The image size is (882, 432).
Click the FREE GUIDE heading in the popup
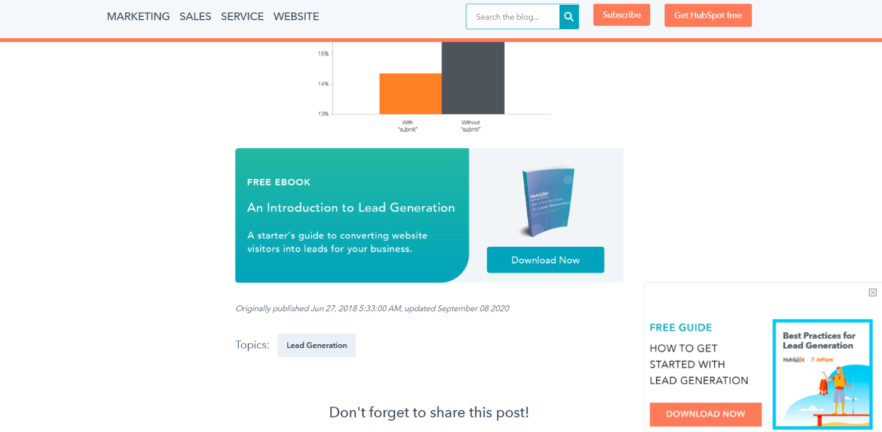pos(681,327)
